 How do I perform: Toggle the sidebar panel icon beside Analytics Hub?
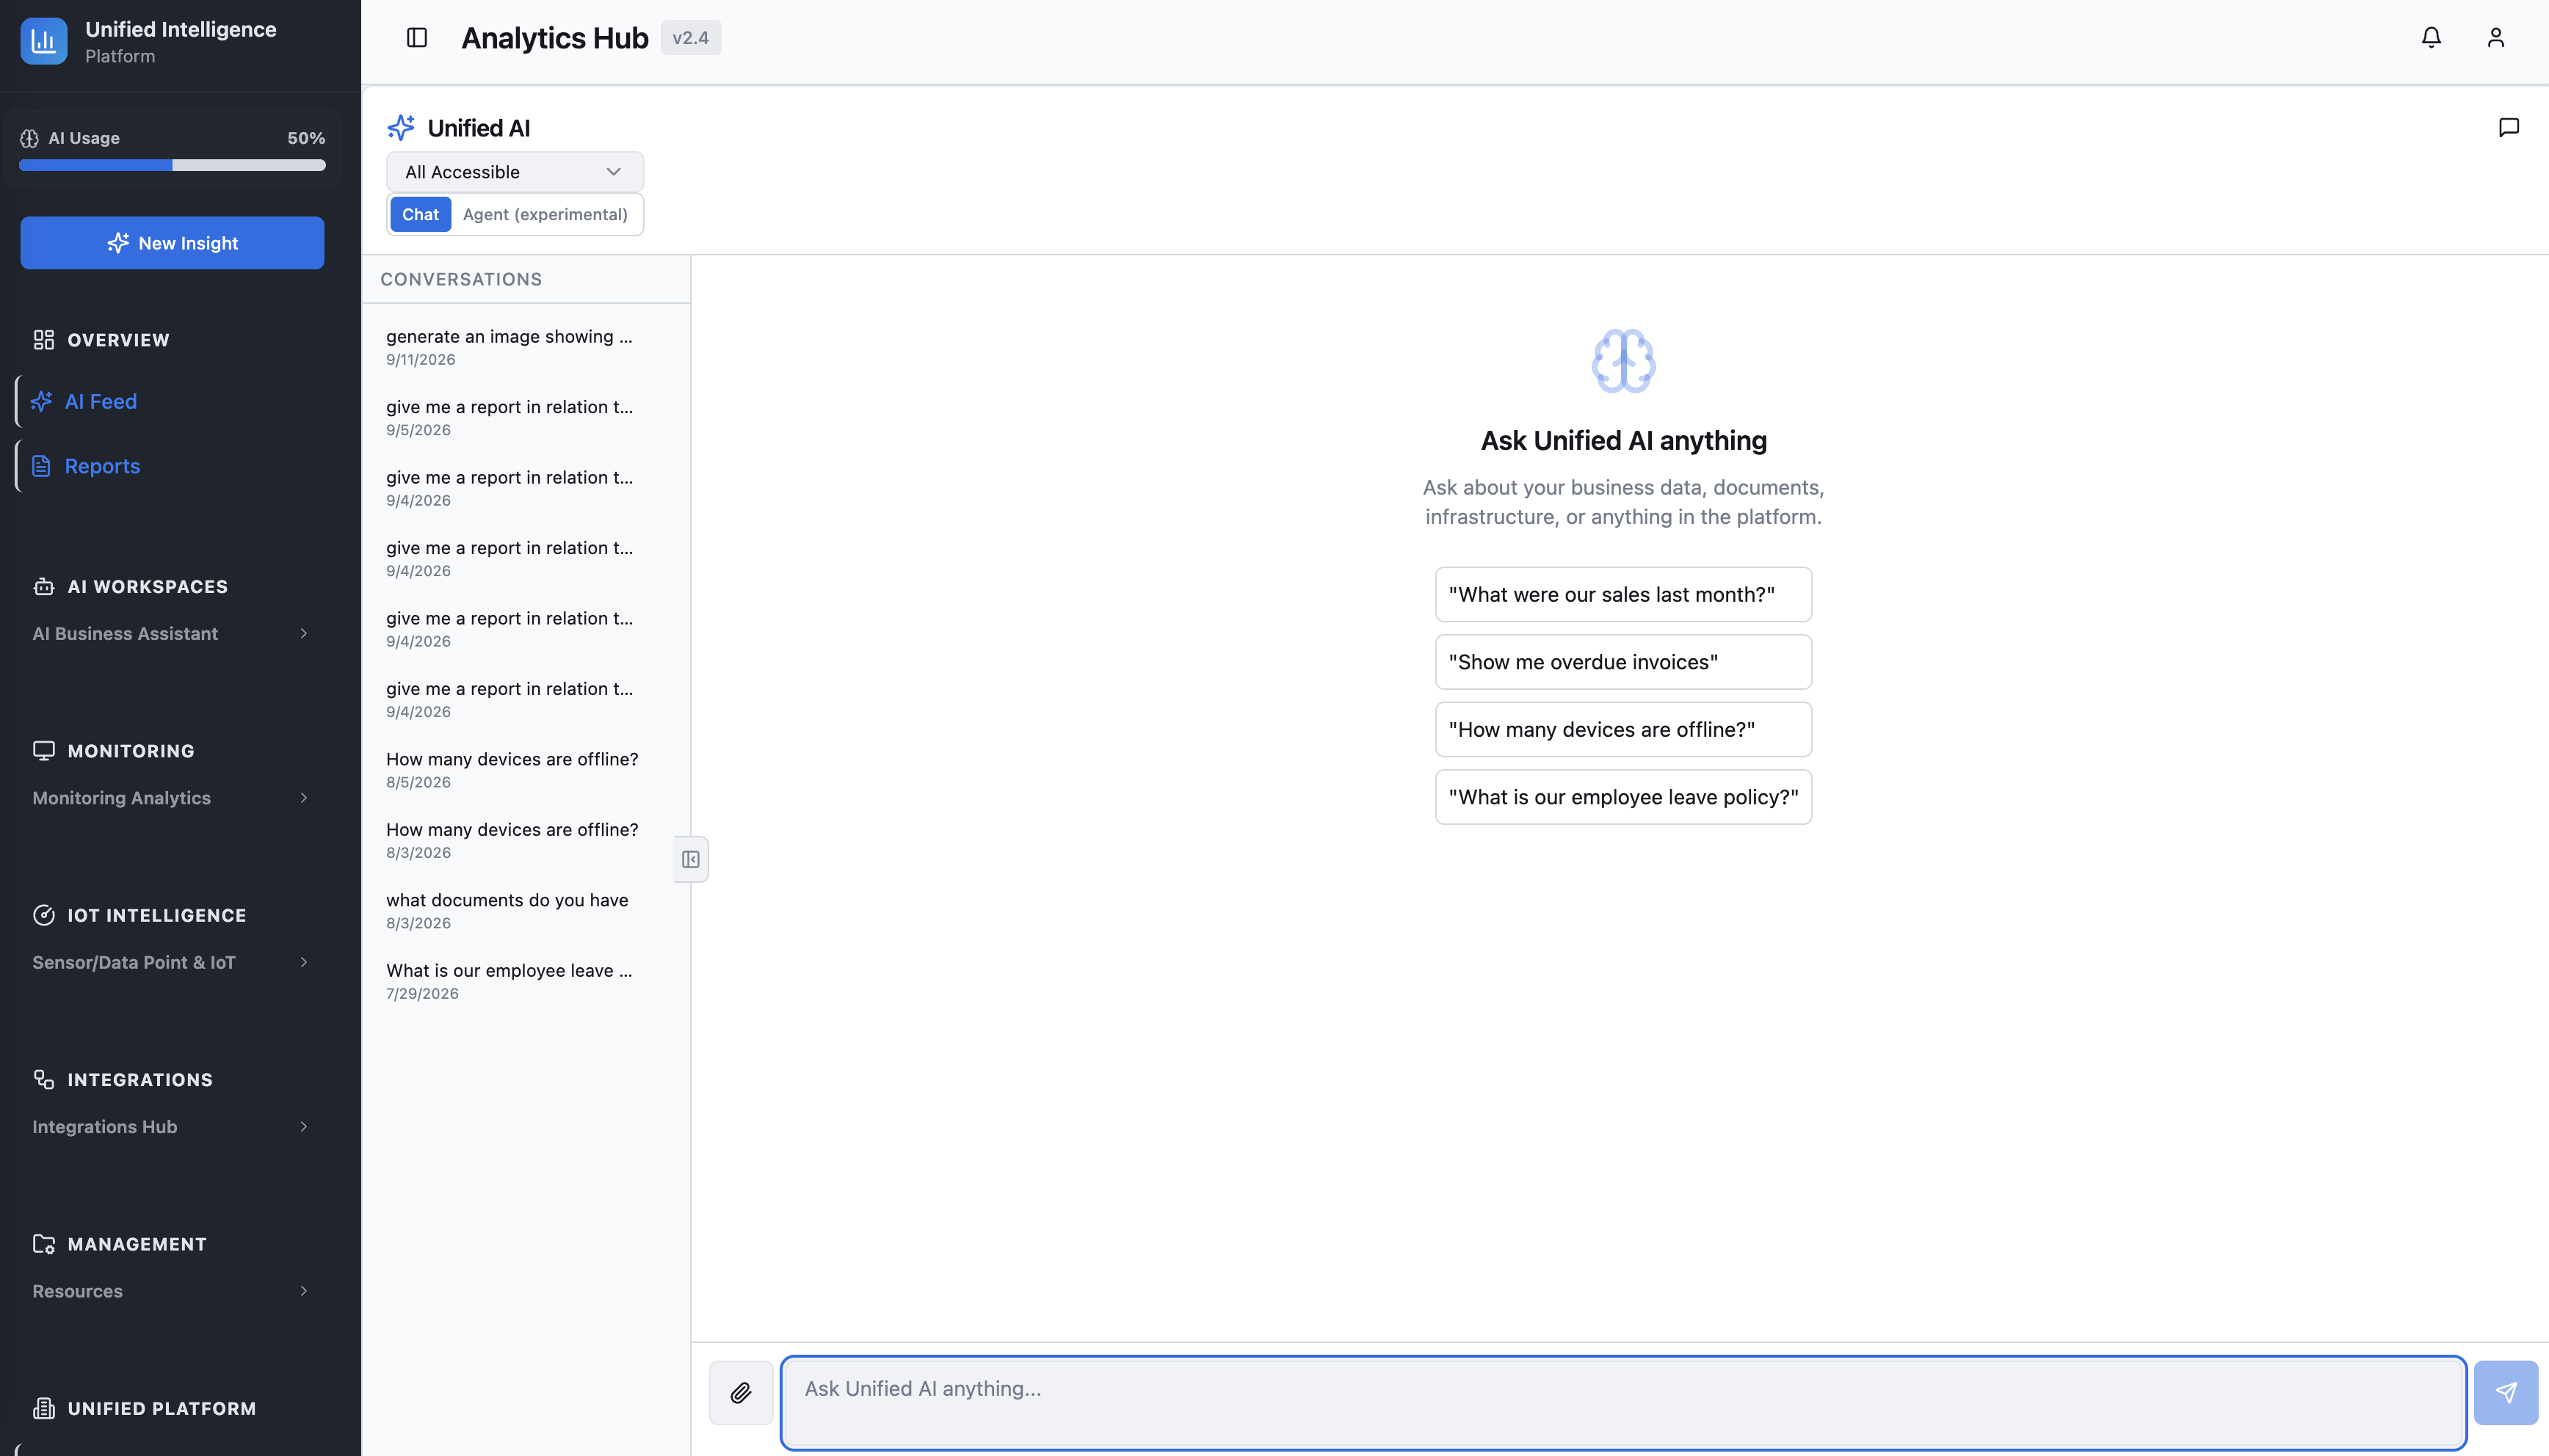coord(417,38)
